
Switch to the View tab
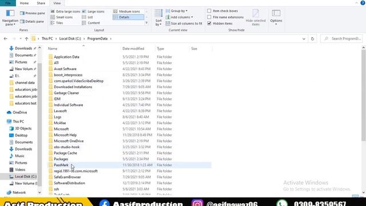tap(57, 3)
